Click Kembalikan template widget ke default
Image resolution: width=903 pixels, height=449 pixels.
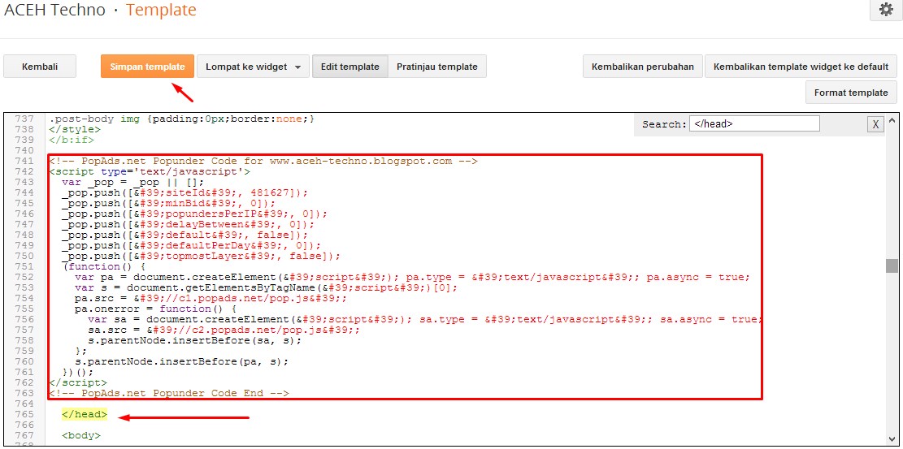[x=801, y=67]
